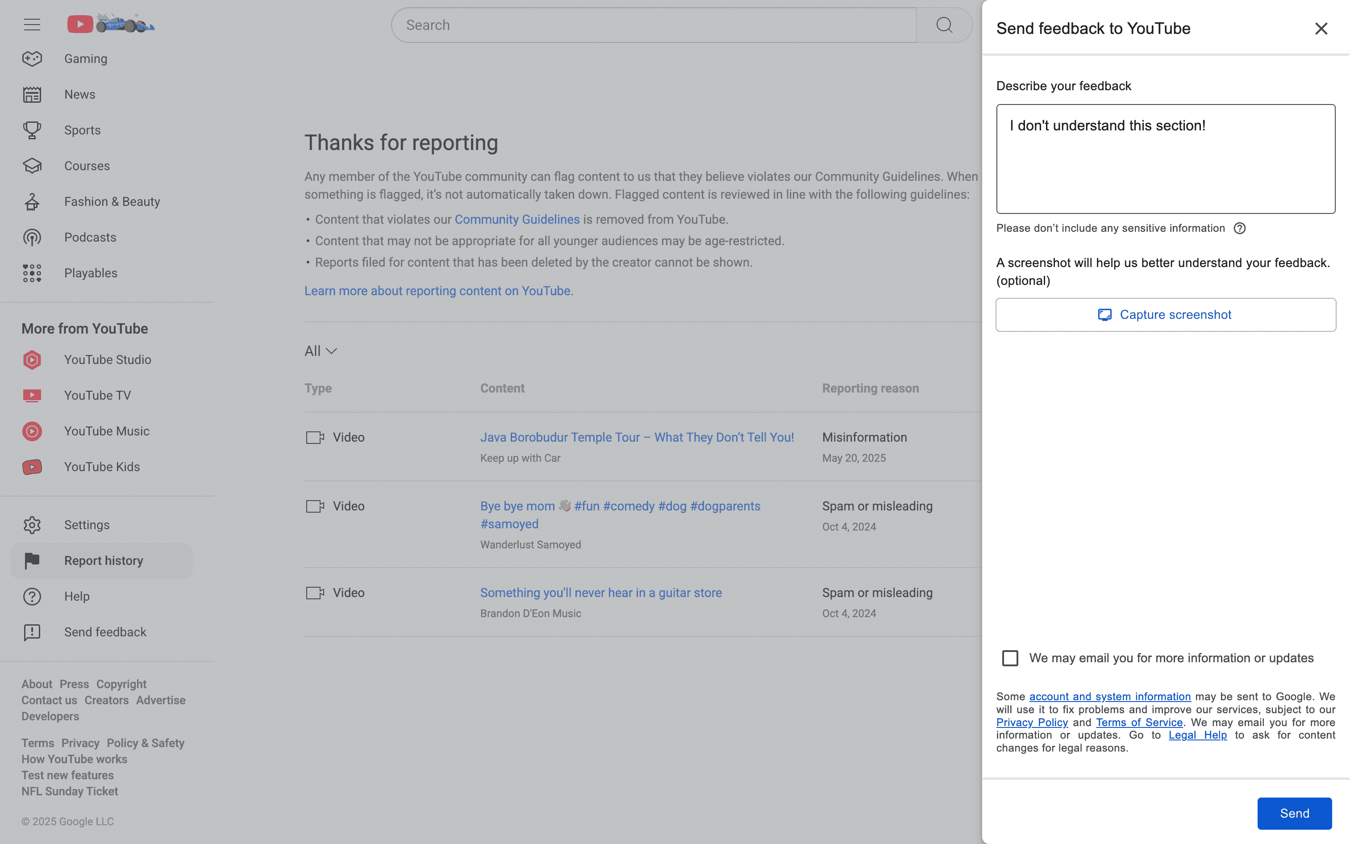Expand the All filter dropdown
Image resolution: width=1350 pixels, height=844 pixels.
(x=320, y=351)
